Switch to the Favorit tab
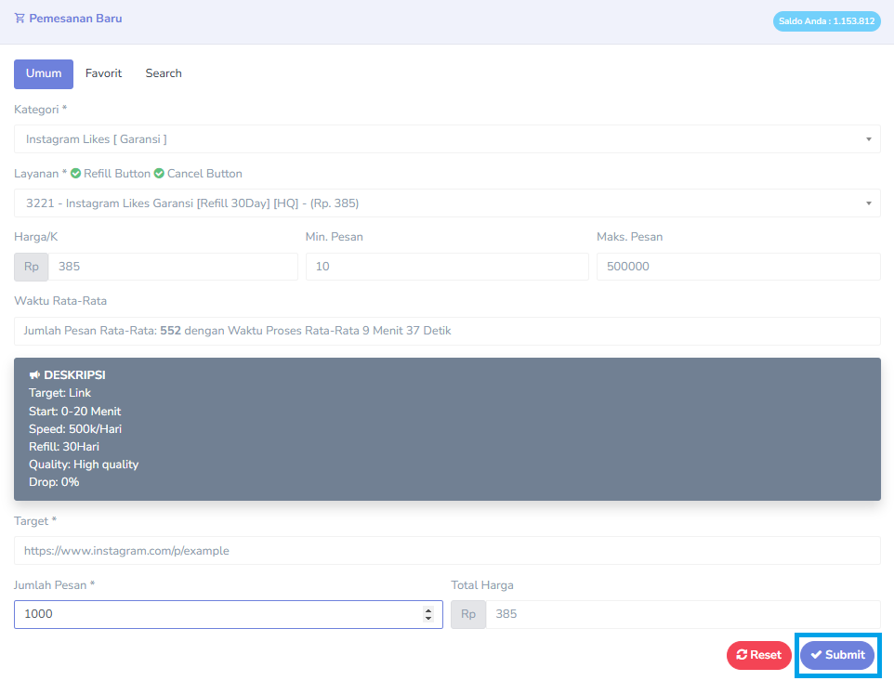 coord(103,73)
